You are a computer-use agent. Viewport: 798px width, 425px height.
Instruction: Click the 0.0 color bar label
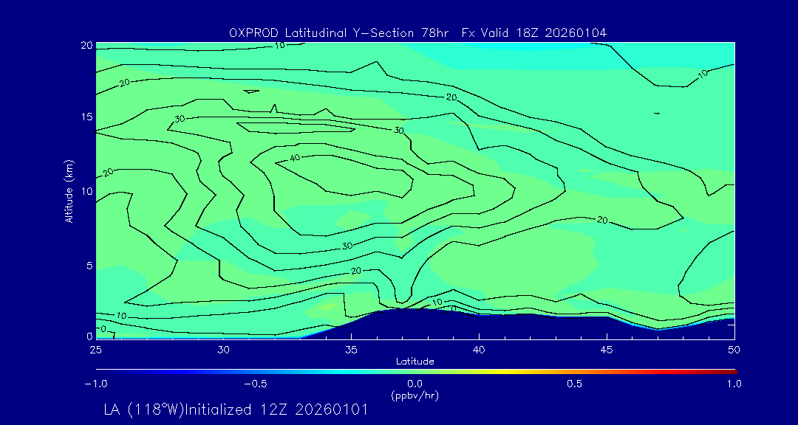[x=415, y=384]
